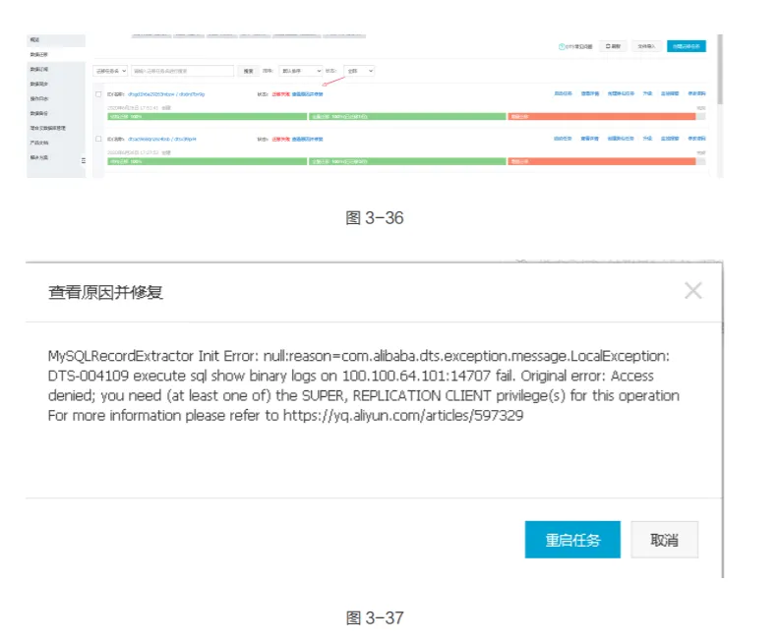Click first task's red 增量迁移 progress bar
Image resolution: width=779 pixels, height=642 pixels.
(x=602, y=117)
